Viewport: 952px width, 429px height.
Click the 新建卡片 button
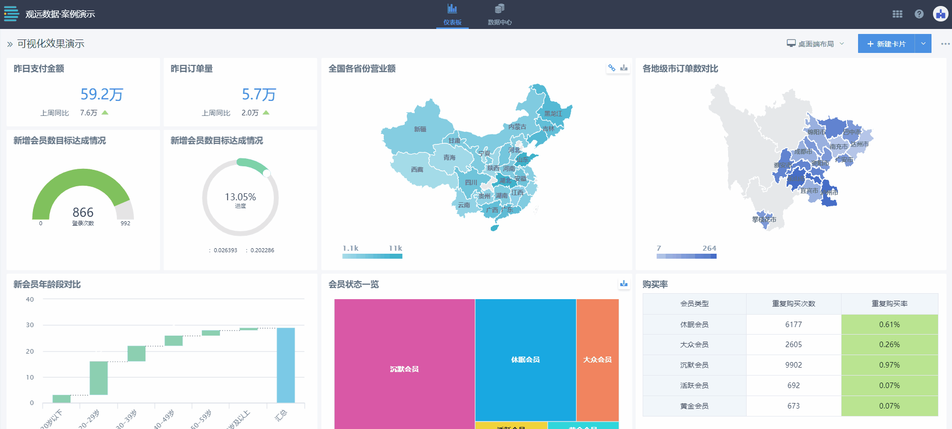886,44
